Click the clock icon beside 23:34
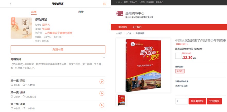The image size is (227, 112). 12,96
